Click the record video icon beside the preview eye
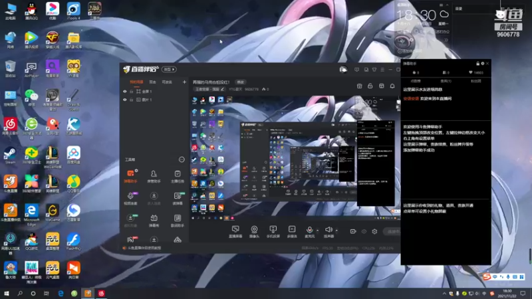 point(353,231)
